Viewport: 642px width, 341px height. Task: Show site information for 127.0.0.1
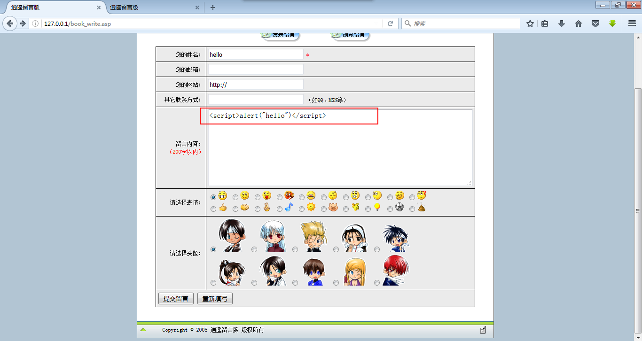point(35,23)
